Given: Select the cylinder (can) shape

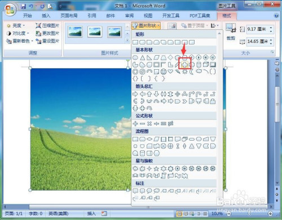Looking at the screenshot, I should (199, 65).
